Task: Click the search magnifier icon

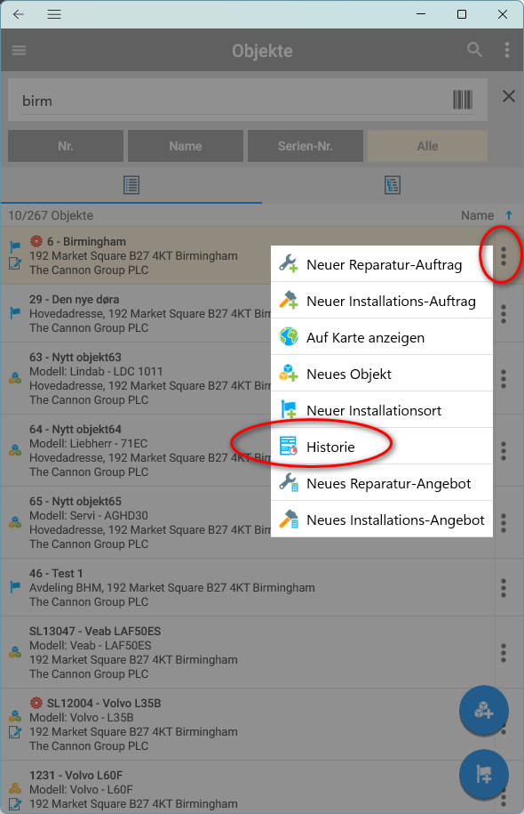Action: pos(474,50)
